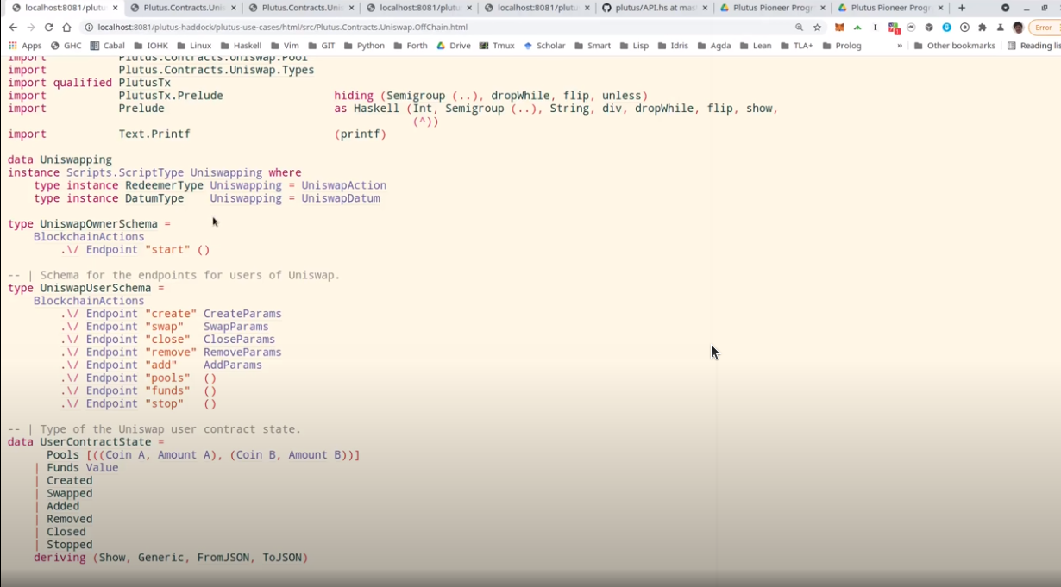Switch to the last Plutus Pioneer Program tab
Screen dimensions: 1061x587
(x=884, y=8)
